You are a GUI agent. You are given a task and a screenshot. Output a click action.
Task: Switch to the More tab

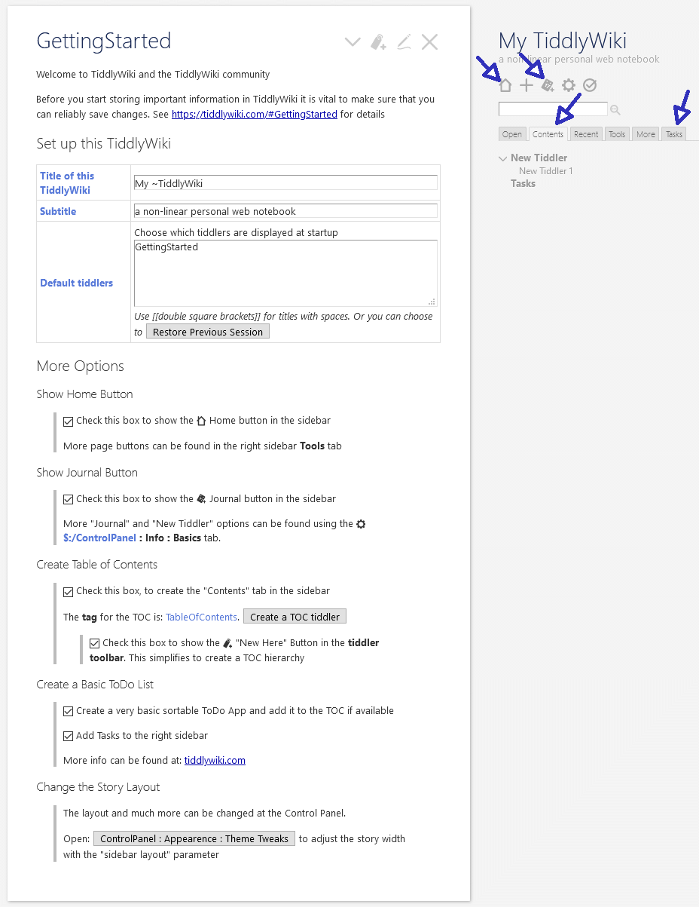point(646,134)
